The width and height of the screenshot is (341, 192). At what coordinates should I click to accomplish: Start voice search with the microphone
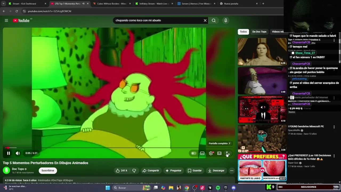point(226,20)
